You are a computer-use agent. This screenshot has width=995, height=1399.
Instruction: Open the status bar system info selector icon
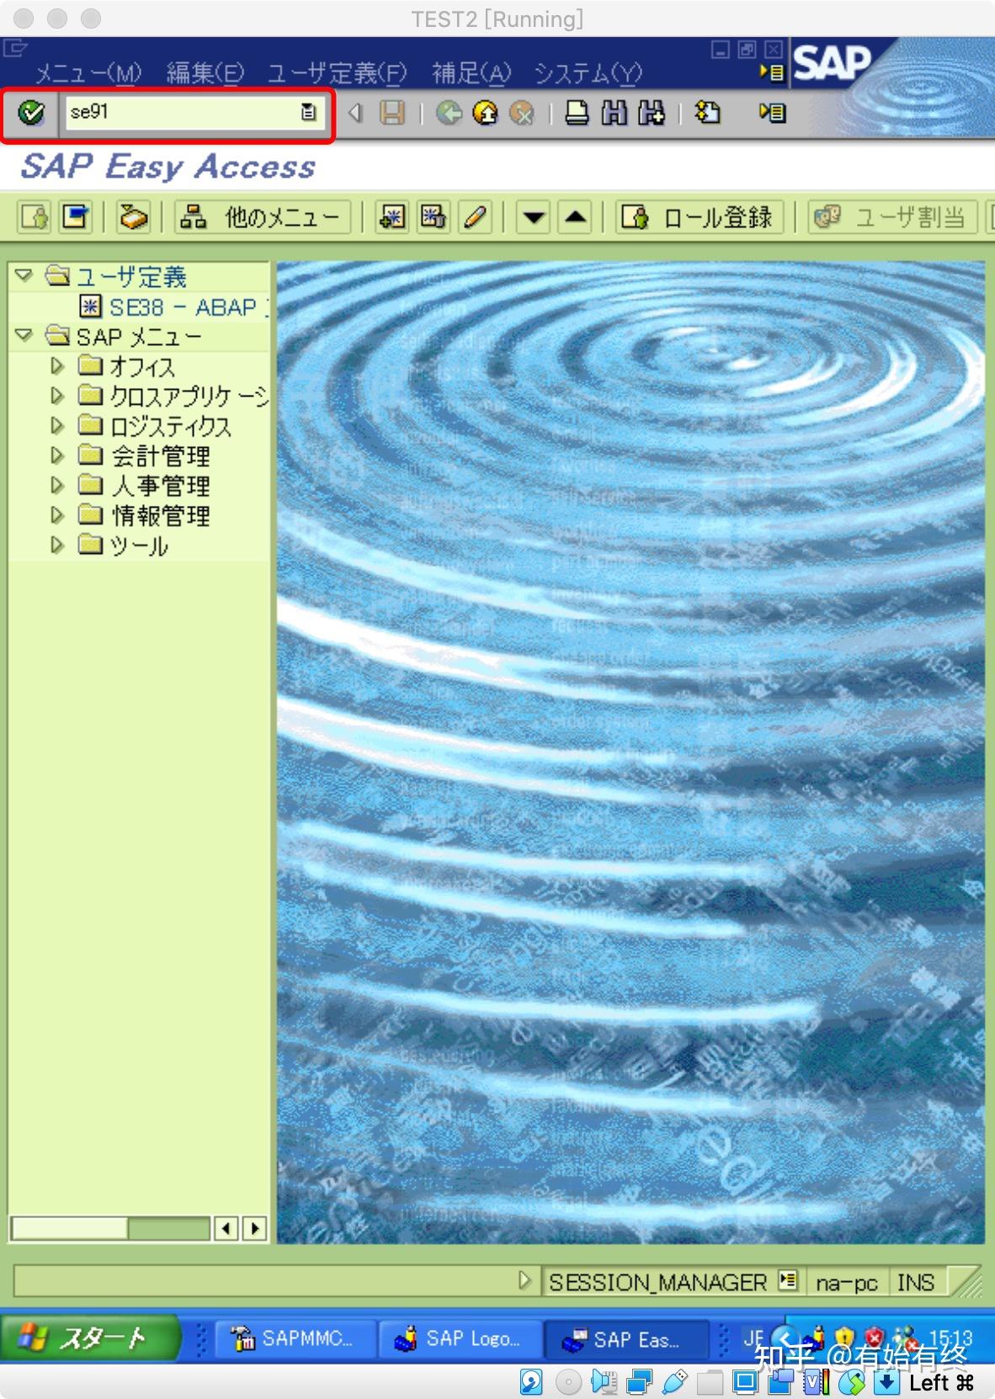[x=788, y=1281]
